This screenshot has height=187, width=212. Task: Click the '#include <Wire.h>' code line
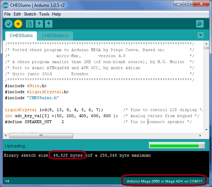pos(26,86)
